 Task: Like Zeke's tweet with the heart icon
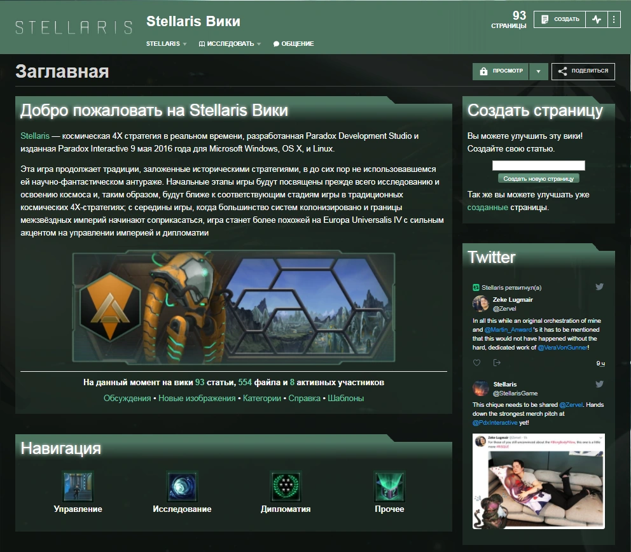pos(477,363)
